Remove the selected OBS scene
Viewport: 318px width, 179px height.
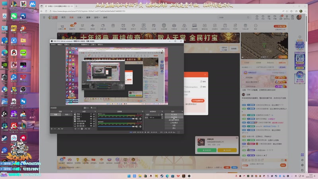tap(55, 129)
